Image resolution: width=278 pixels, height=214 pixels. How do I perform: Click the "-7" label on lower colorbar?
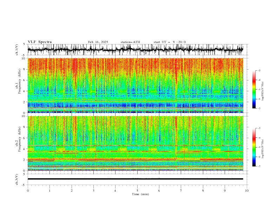click(259, 166)
